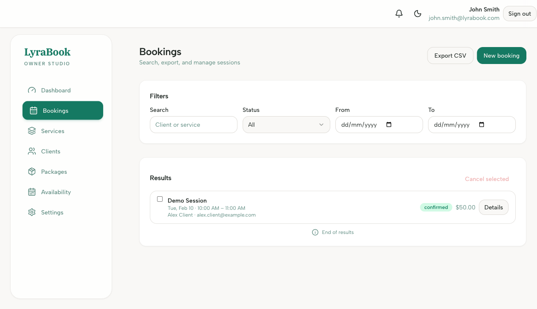Toggle dark mode with the moon icon
The image size is (537, 309).
click(418, 14)
